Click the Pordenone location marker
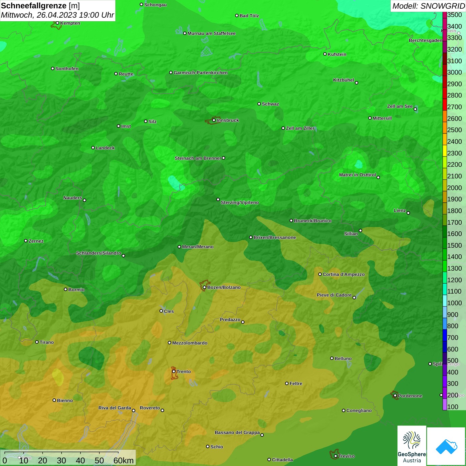Screen dimensions: 466x466 point(395,396)
